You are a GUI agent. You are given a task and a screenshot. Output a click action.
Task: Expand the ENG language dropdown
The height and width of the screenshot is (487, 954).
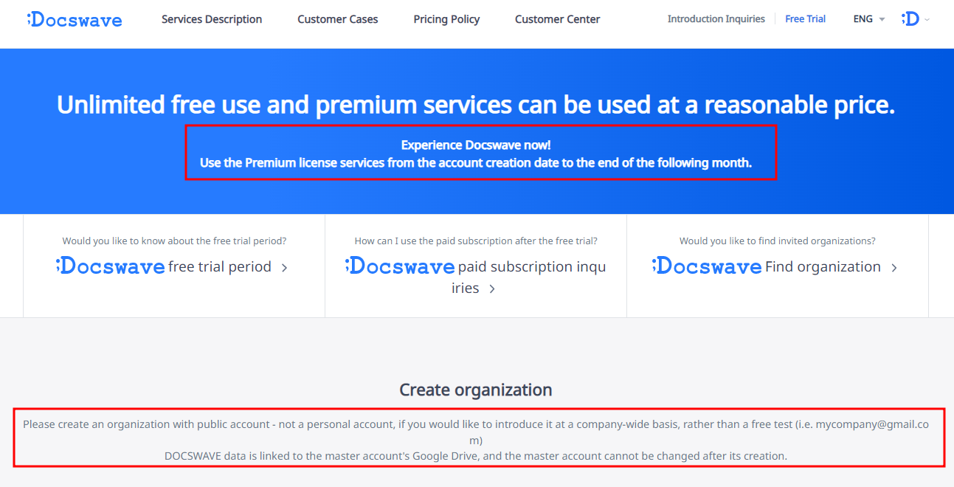coord(868,19)
